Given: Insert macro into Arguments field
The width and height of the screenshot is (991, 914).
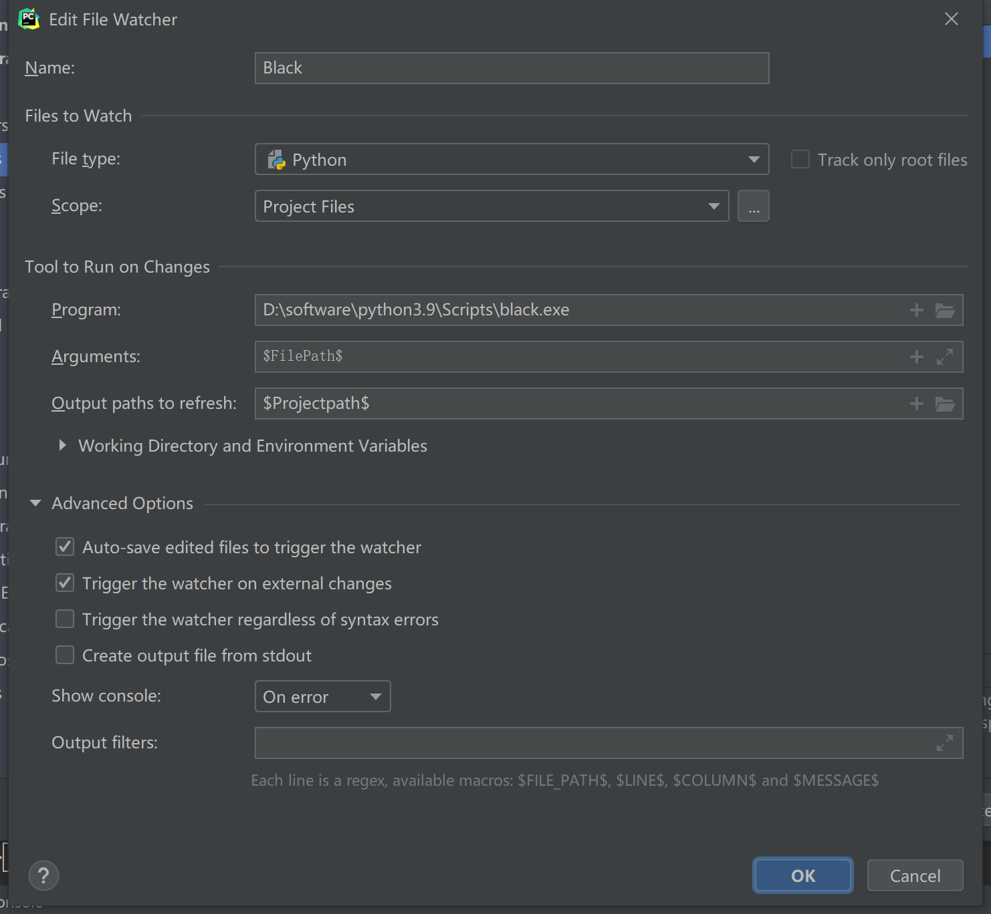Looking at the screenshot, I should (x=916, y=357).
